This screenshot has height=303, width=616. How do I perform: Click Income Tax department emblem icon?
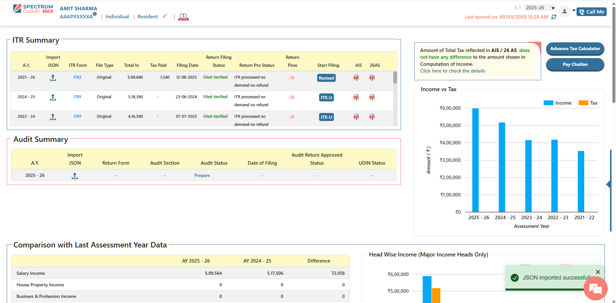(x=183, y=17)
